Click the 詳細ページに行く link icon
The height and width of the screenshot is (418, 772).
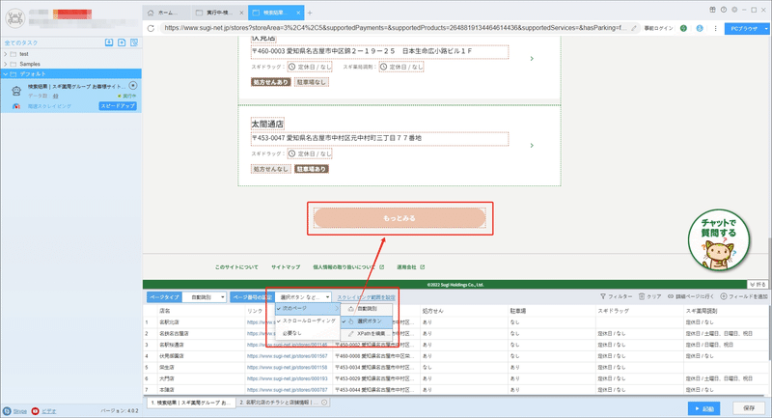tap(671, 296)
